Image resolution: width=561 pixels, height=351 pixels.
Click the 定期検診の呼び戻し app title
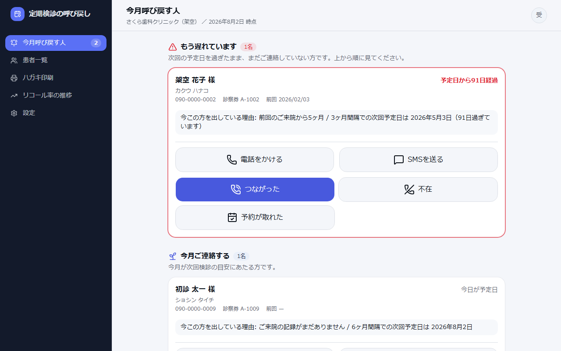[x=60, y=14]
